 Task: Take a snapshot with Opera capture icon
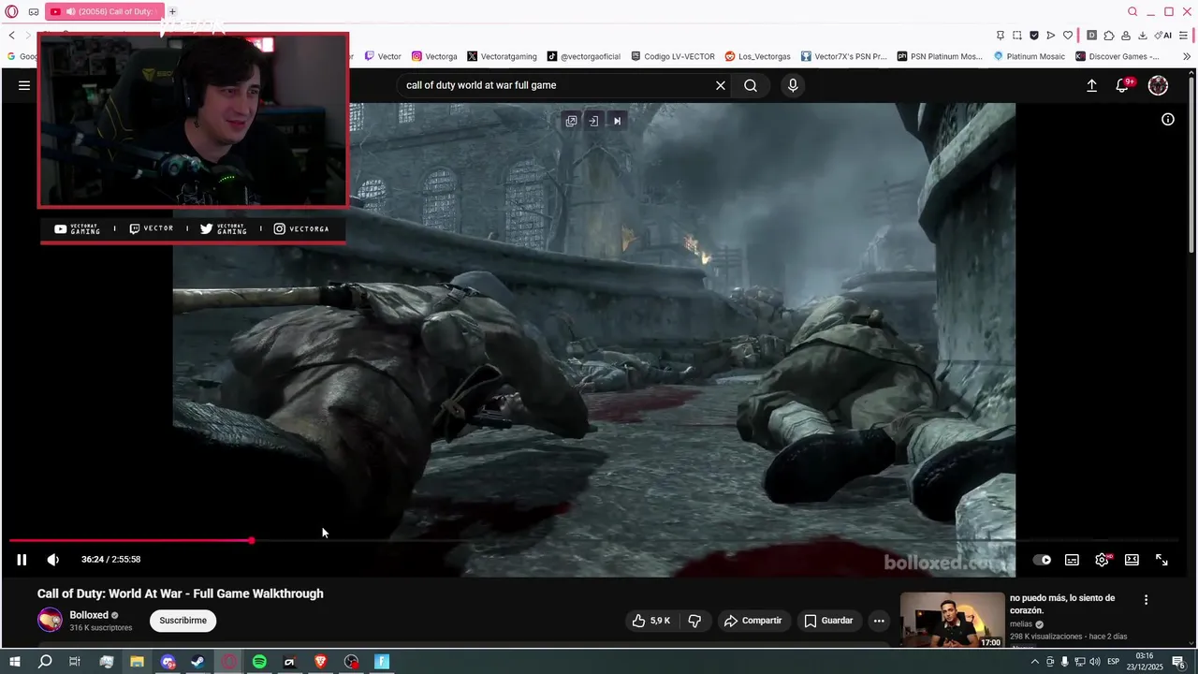1016,36
